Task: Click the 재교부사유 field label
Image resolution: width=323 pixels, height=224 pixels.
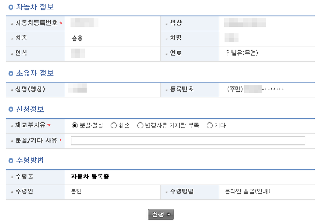Action: [x=30, y=125]
